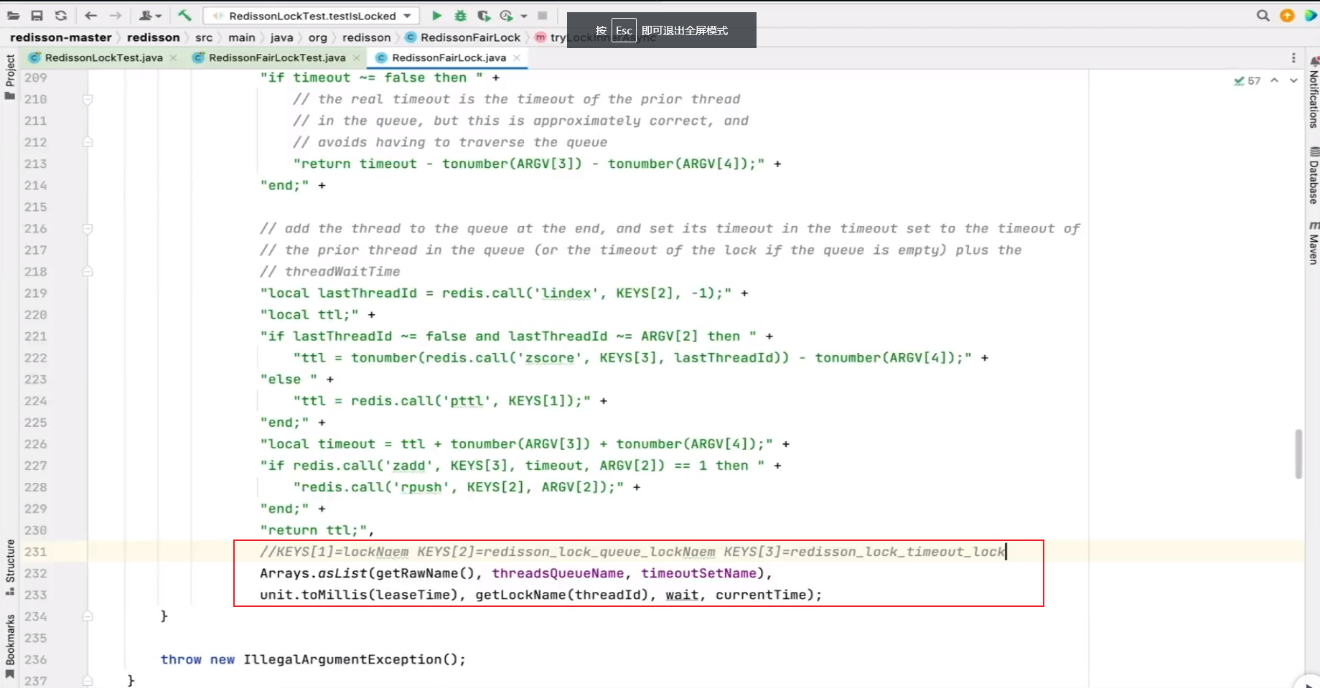
Task: Switch to the RedissonLockTest.java tab
Action: point(103,57)
